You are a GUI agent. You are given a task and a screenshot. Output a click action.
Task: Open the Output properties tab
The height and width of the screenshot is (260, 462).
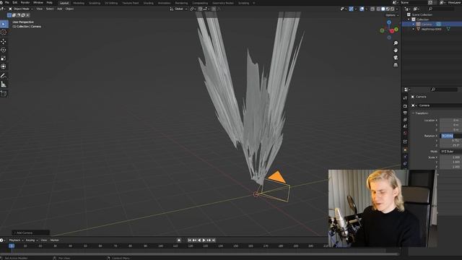coord(405,113)
